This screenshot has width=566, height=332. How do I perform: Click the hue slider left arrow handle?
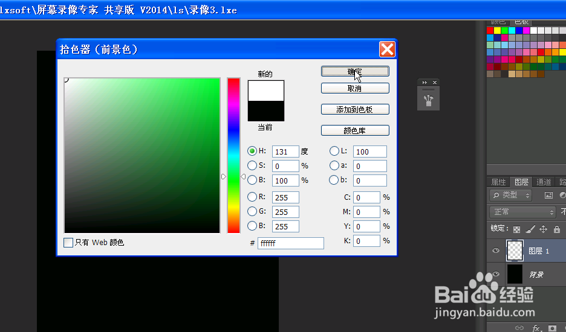(x=224, y=177)
